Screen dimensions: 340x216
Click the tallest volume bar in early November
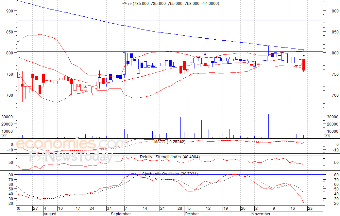[x=268, y=126]
